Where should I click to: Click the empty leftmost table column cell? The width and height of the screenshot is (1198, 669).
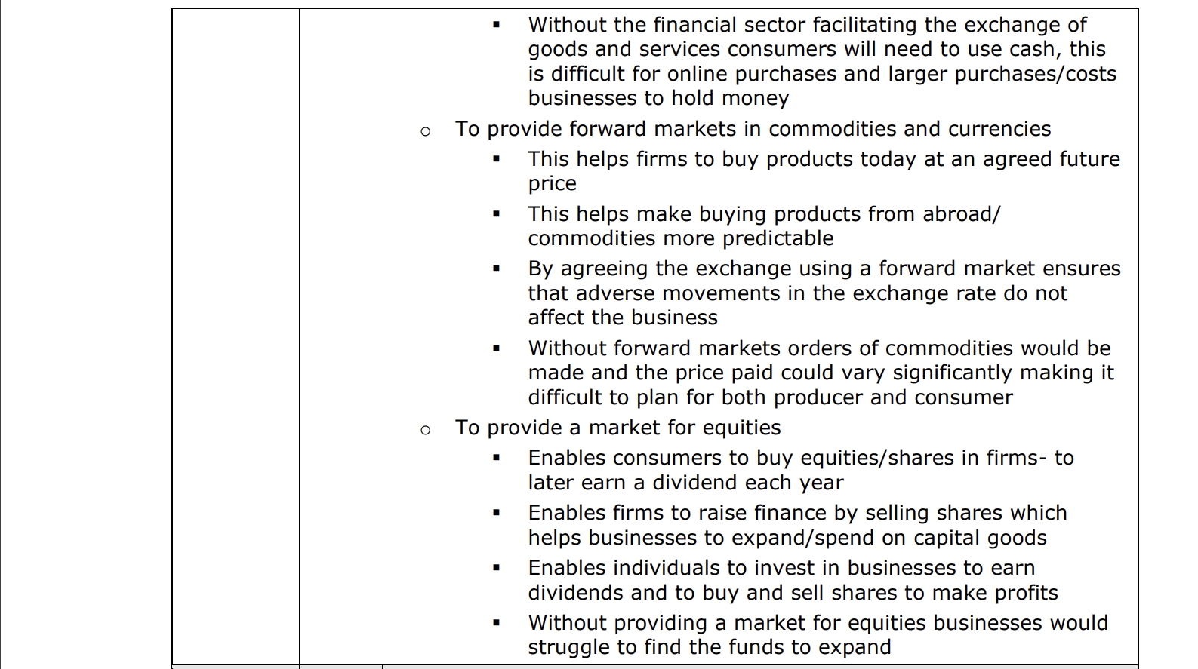[236, 332]
